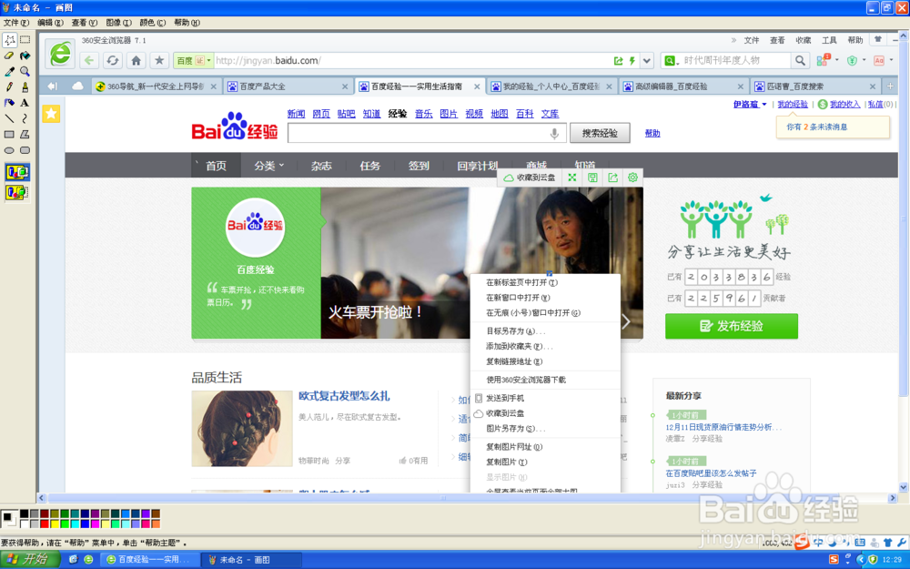Open the 帮助(H) menu in Paint
Image resolution: width=910 pixels, height=569 pixels.
coord(187,23)
